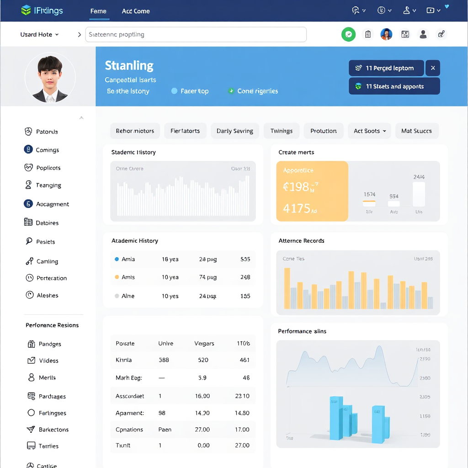Select the Amia row blue indicator
Image resolution: width=468 pixels, height=468 pixels.
[x=117, y=259]
